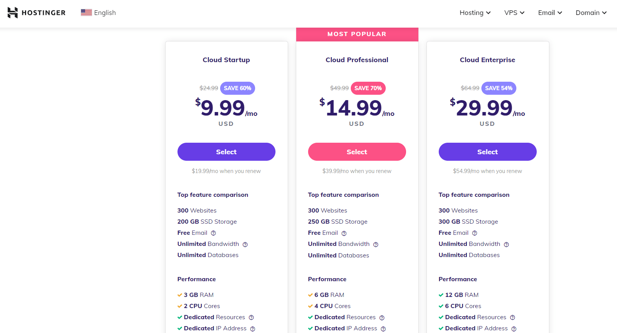
Task: Expand the Hosting menu
Action: 475,13
